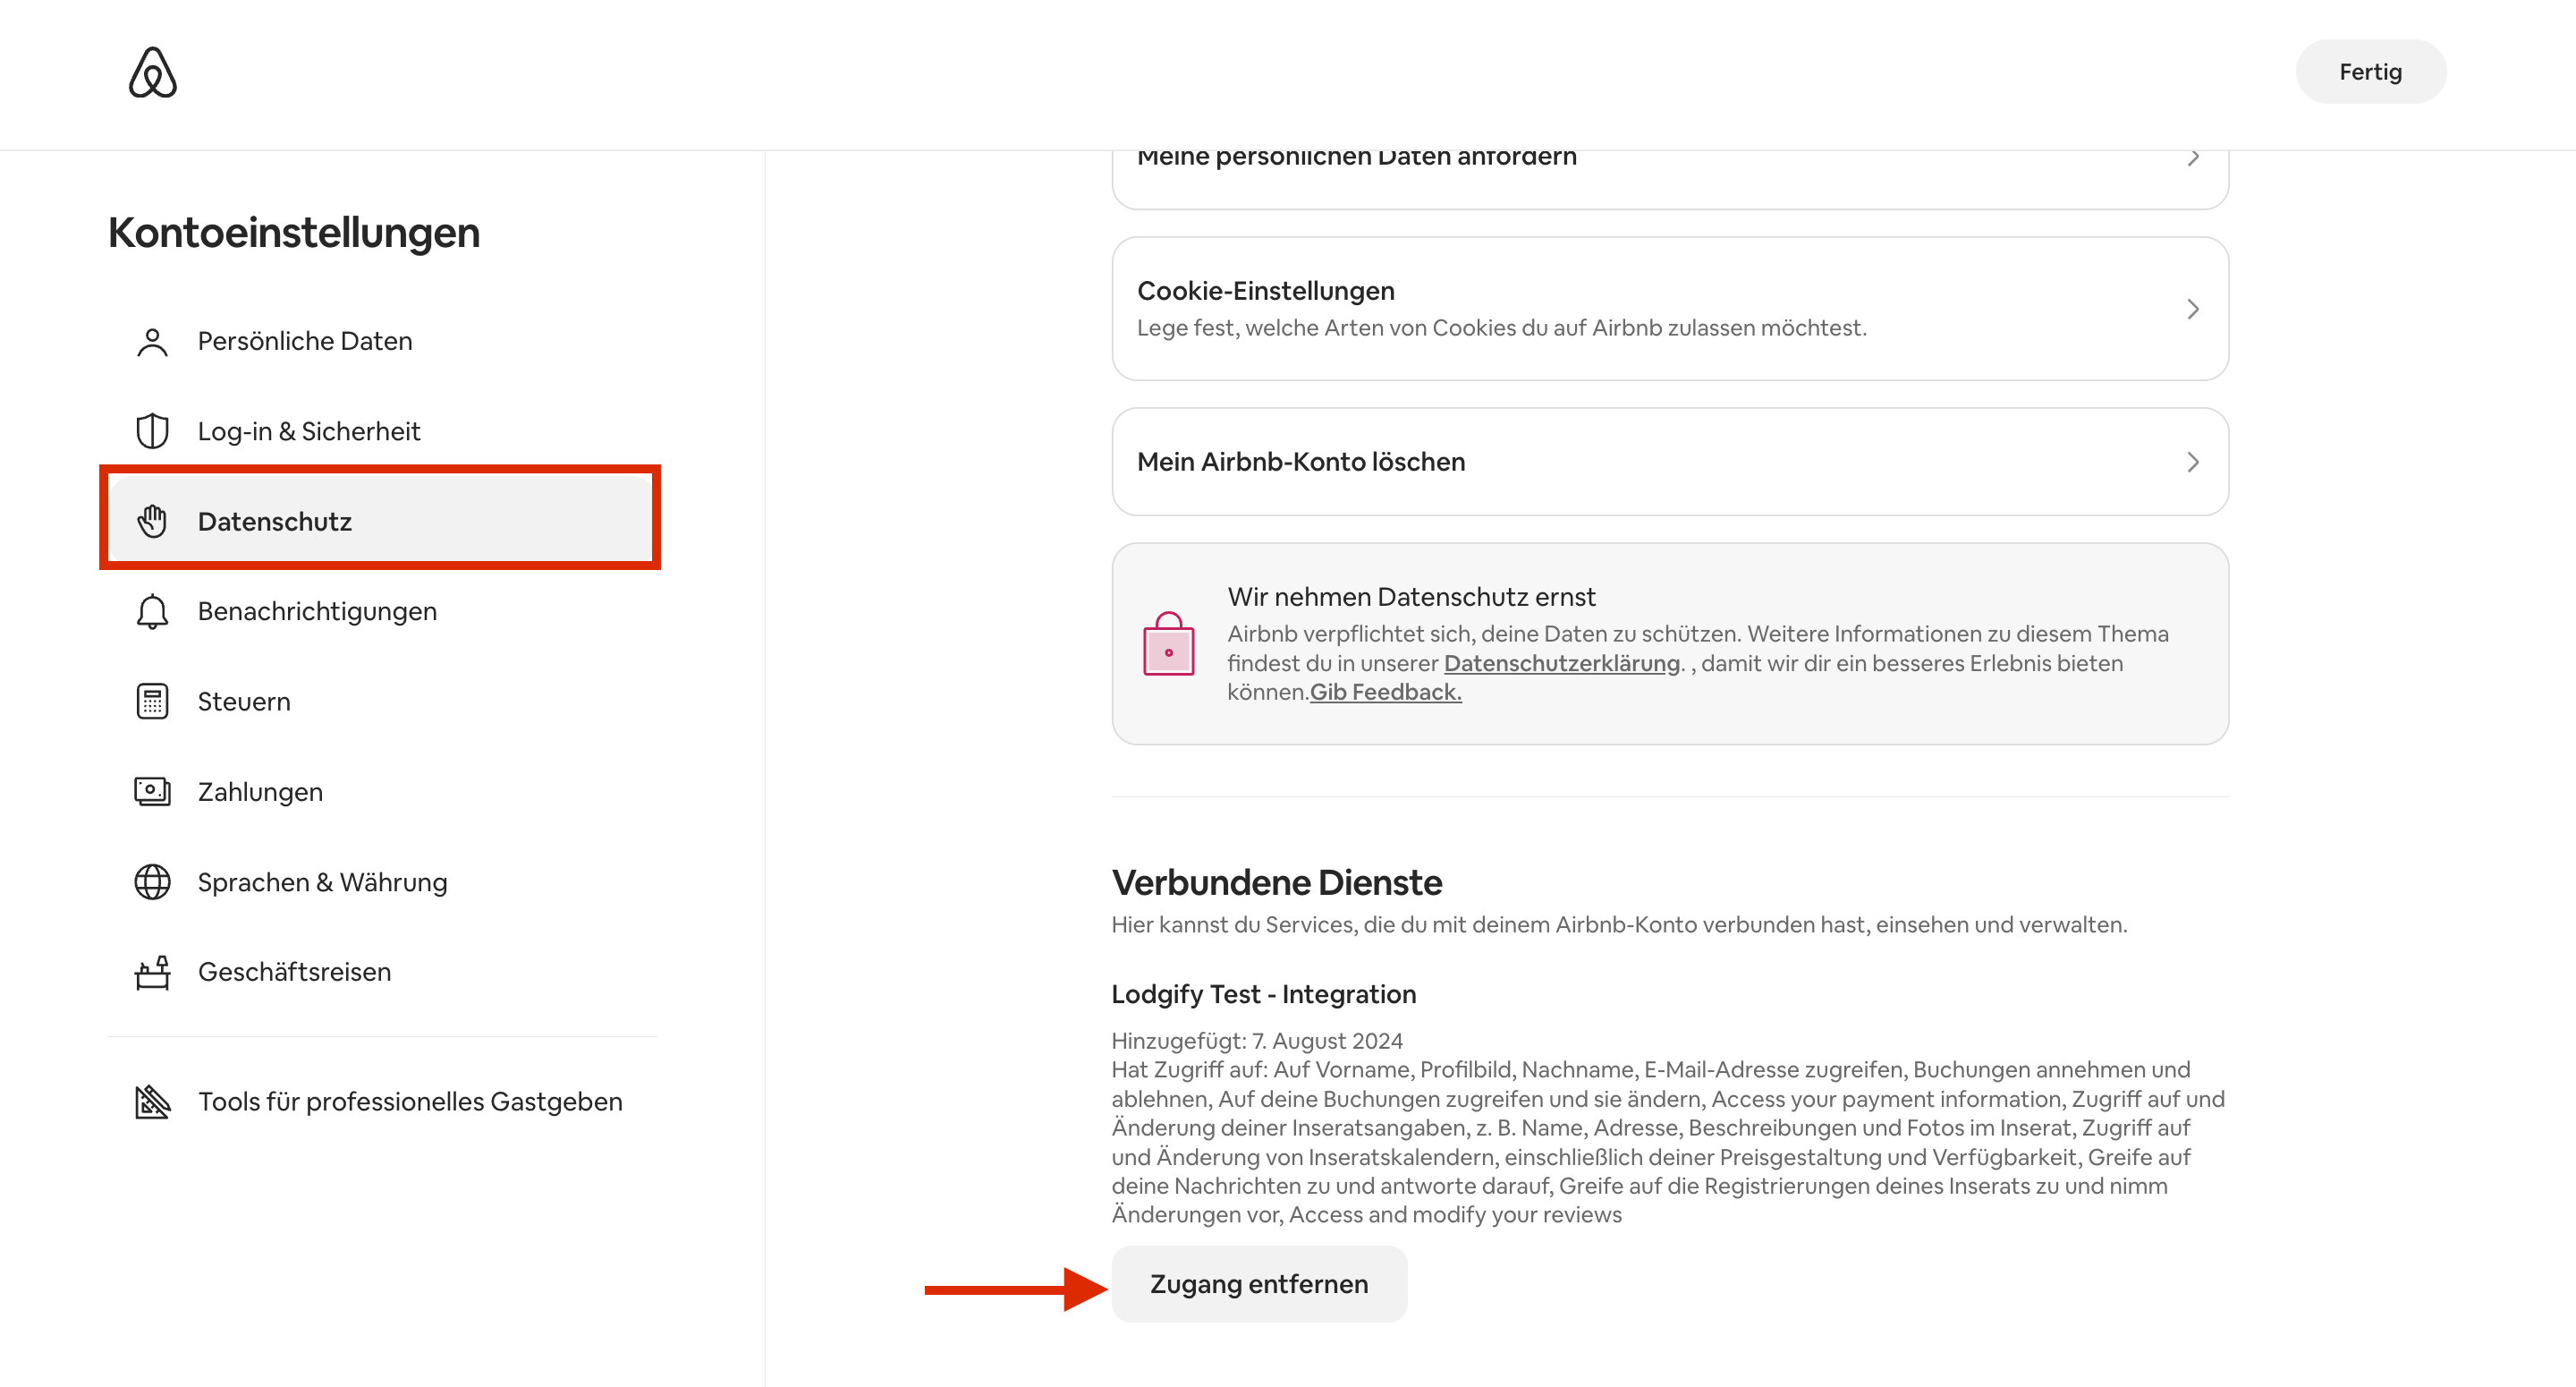This screenshot has height=1387, width=2576.
Task: Open the Steuern settings section
Action: pos(244,702)
